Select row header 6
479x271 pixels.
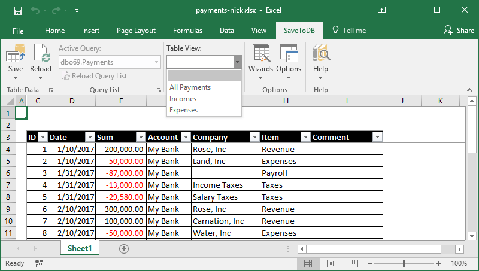[x=8, y=173]
